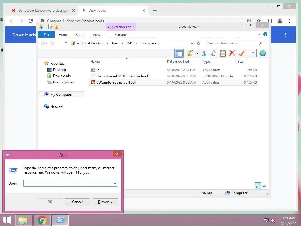Viewport: 301px width, 226px height.
Task: Open the View ribbon tab
Action: [x=96, y=35]
